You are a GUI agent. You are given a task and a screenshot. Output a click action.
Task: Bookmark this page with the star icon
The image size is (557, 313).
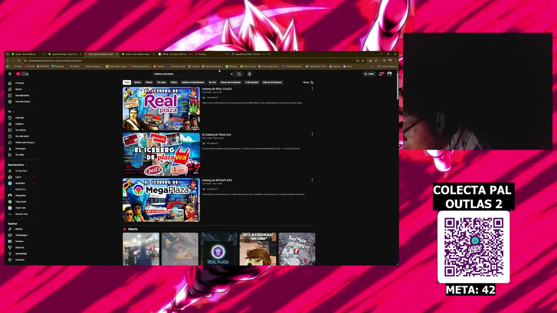pos(362,60)
